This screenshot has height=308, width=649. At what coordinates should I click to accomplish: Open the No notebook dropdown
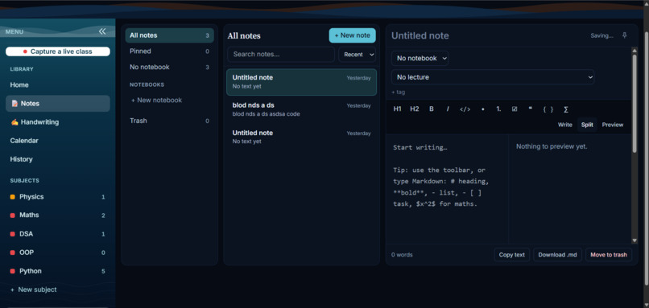[420, 58]
